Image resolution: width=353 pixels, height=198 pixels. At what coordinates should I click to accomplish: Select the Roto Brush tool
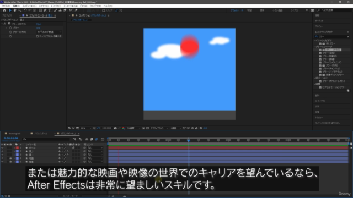(x=71, y=10)
